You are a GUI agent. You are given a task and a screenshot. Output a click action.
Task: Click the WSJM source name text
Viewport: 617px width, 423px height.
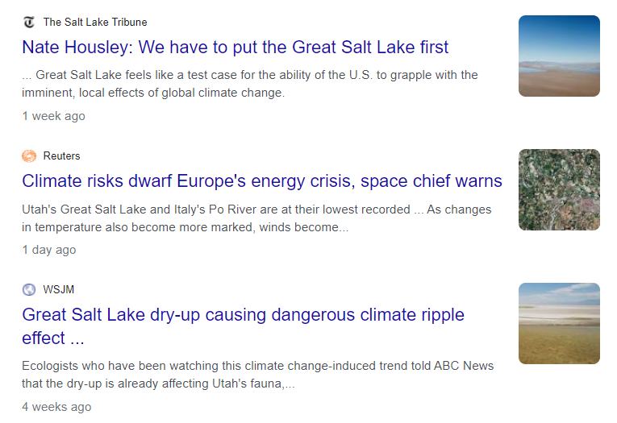tap(59, 290)
